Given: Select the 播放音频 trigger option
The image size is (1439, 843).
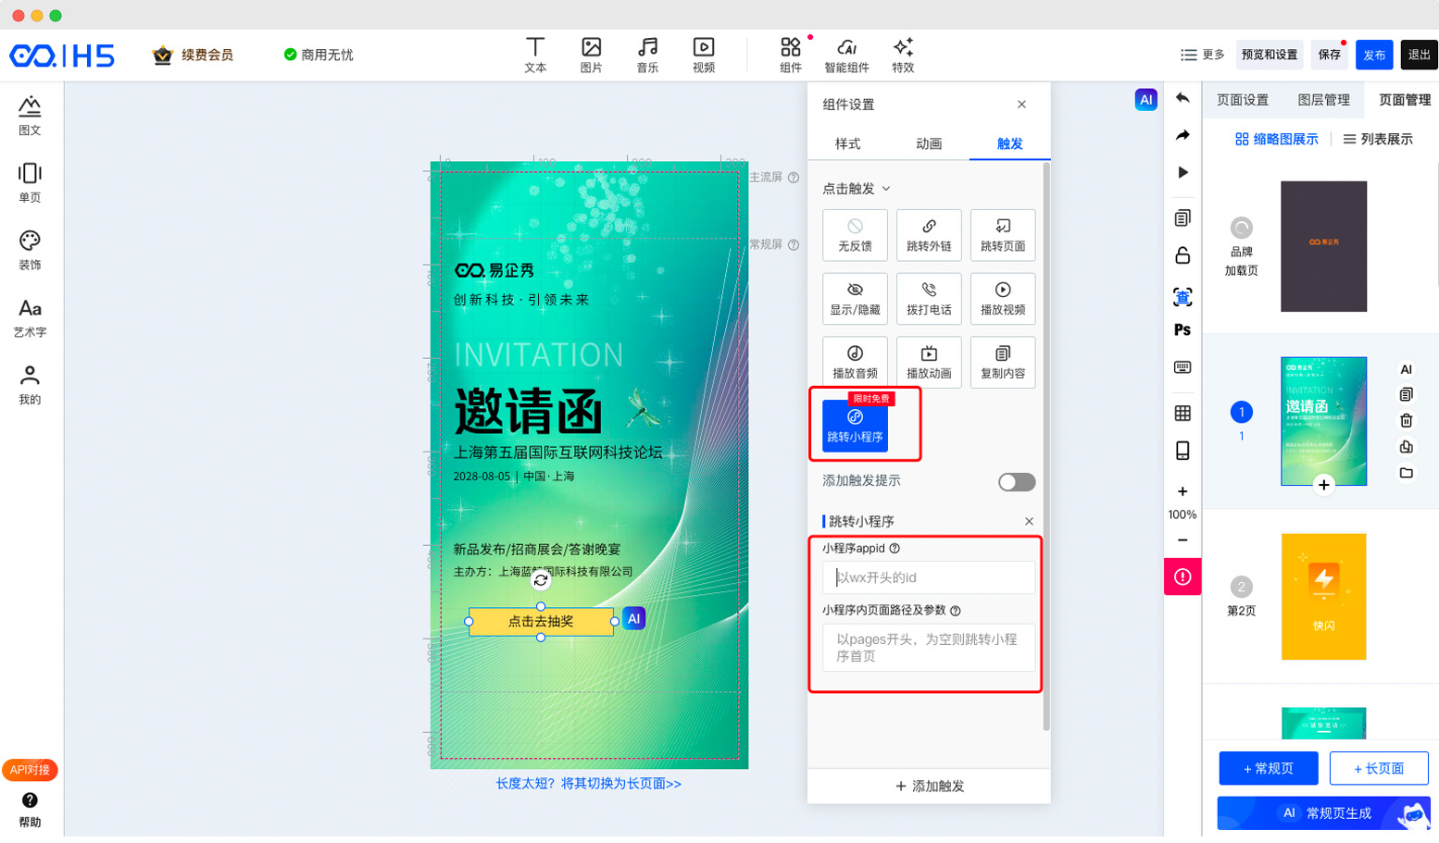Looking at the screenshot, I should 855,363.
